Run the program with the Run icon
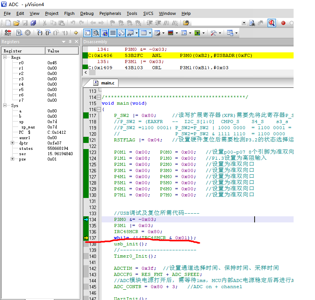Screen dimensions: 315x300 tap(19, 33)
